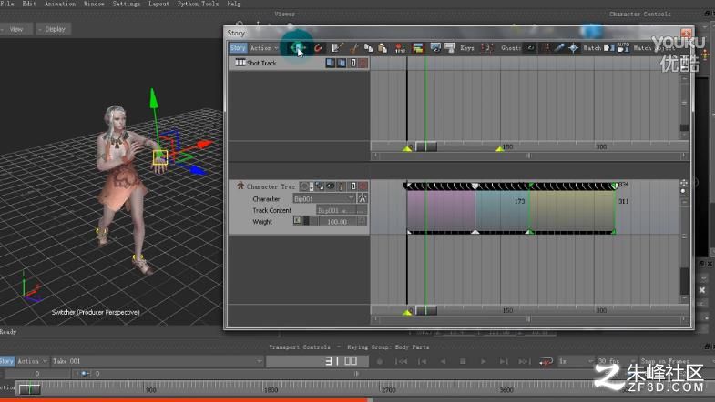Click the clip edit pencil icon
The image size is (715, 402).
point(337,48)
